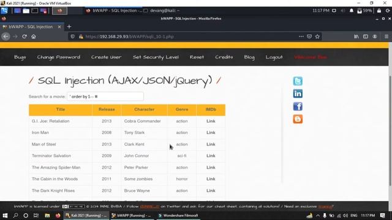This screenshot has width=392, height=220.
Task: Open the Kali application menu icon
Action: pos(4,10)
